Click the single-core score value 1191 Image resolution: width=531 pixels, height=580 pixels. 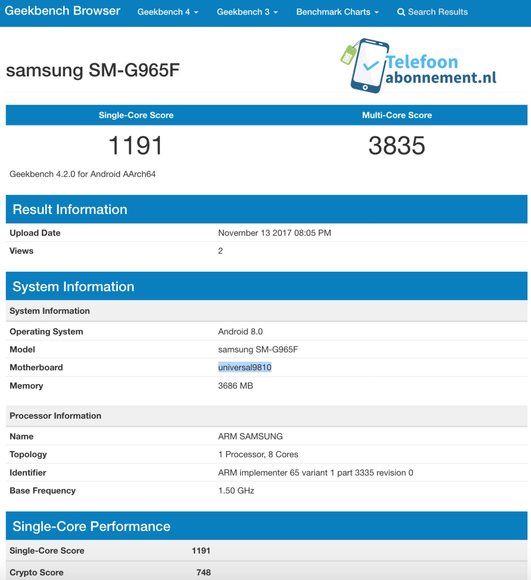(x=136, y=145)
